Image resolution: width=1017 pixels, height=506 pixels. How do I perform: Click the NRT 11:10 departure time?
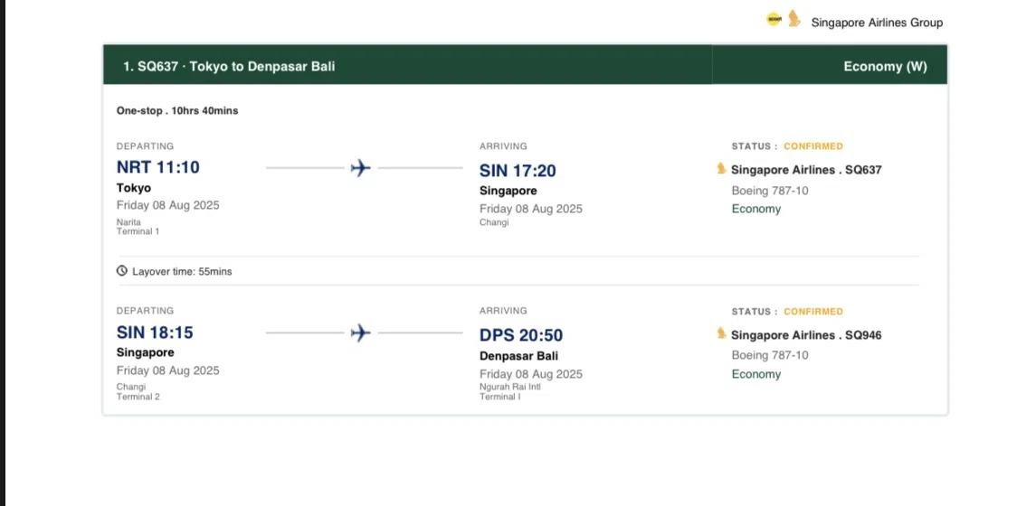(x=158, y=167)
